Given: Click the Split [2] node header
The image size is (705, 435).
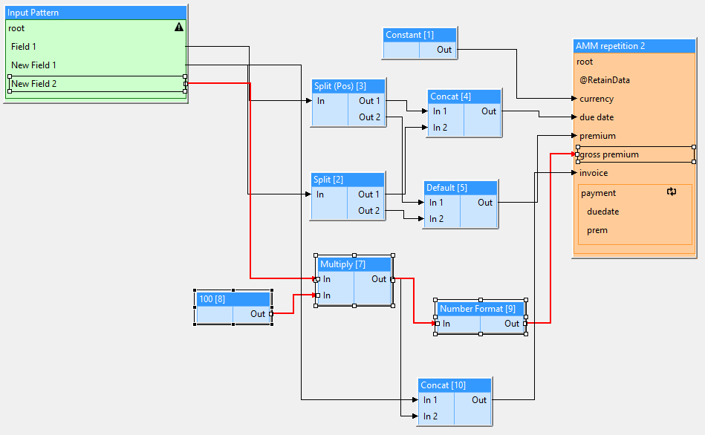Looking at the screenshot, I should coord(347,180).
